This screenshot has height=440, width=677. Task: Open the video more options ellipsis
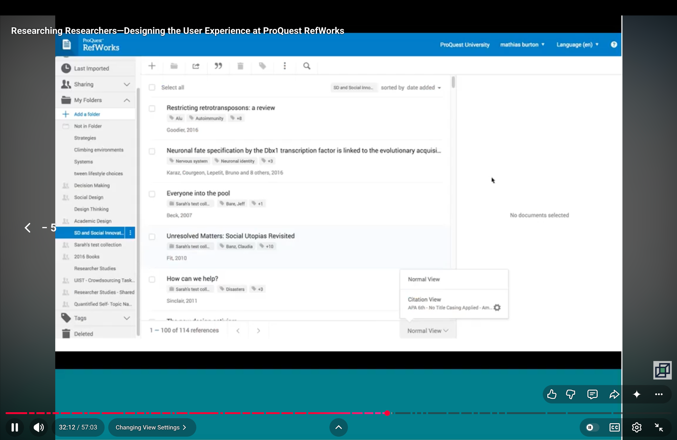(659, 394)
